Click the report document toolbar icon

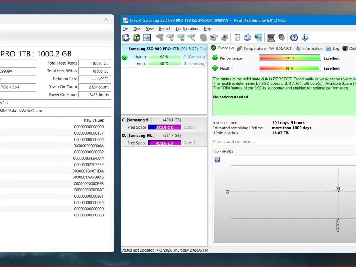tap(237, 37)
